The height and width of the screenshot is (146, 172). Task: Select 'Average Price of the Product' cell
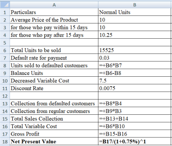[x=54, y=20]
